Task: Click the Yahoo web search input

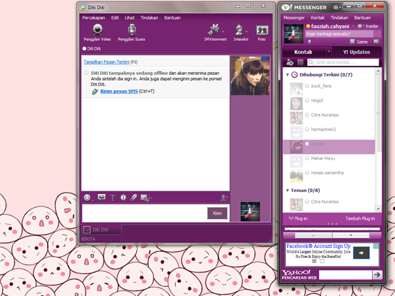Action: (x=346, y=274)
